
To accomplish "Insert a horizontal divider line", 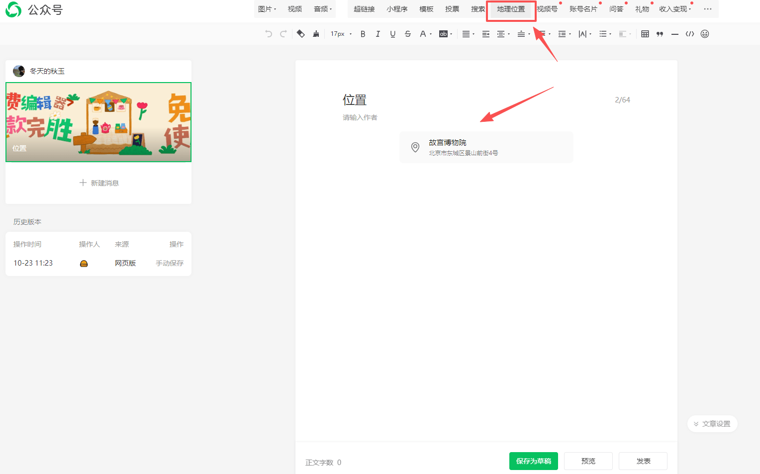I will coord(675,34).
